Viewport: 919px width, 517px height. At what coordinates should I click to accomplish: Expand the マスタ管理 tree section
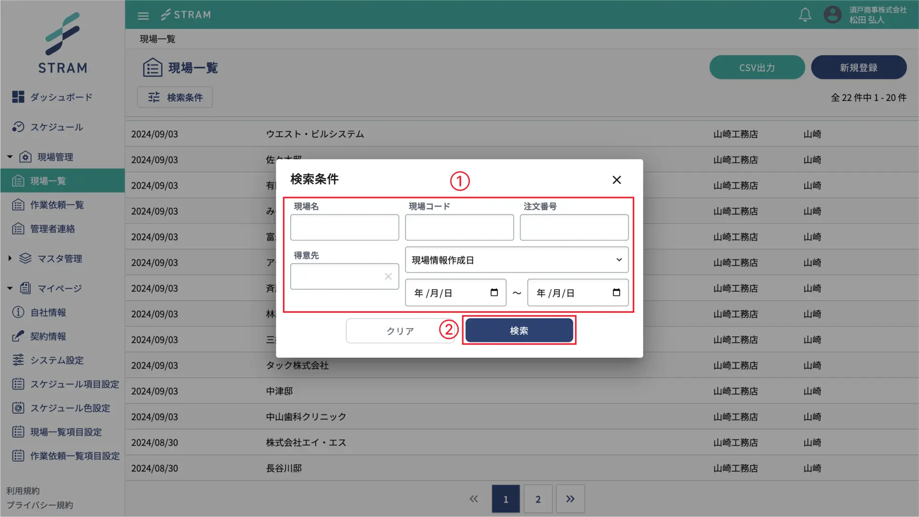(10, 258)
